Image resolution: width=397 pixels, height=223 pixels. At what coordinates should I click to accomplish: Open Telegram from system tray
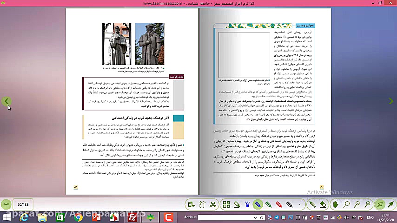pyautogui.click(x=277, y=217)
